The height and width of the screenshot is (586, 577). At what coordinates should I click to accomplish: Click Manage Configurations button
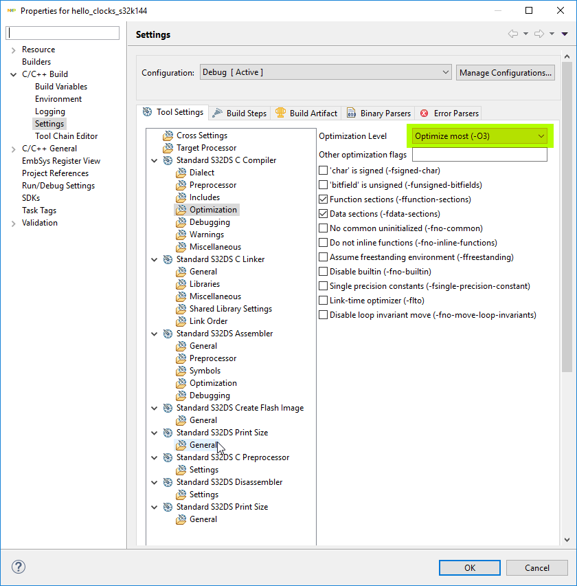[506, 72]
